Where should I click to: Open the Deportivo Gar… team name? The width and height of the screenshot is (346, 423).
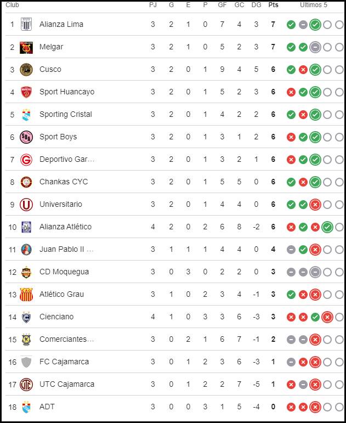[x=66, y=160]
